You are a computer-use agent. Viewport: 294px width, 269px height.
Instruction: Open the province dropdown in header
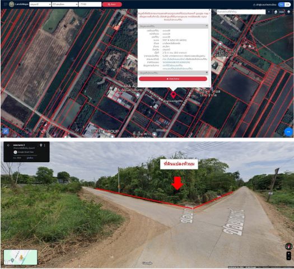click(x=40, y=4)
